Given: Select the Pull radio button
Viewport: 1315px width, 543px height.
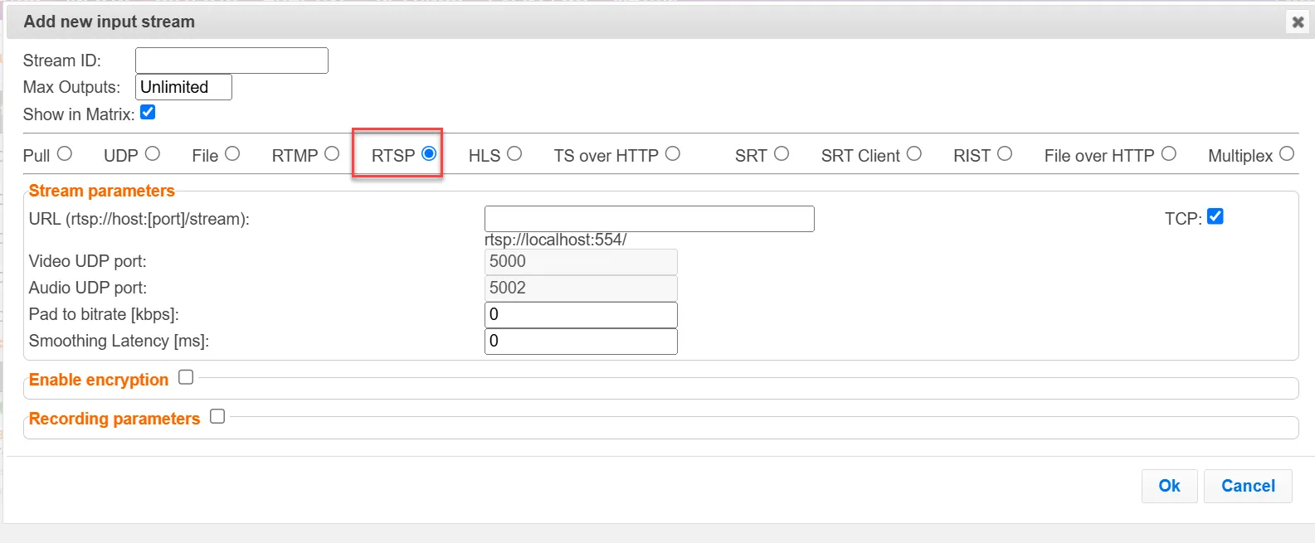Looking at the screenshot, I should (x=65, y=153).
